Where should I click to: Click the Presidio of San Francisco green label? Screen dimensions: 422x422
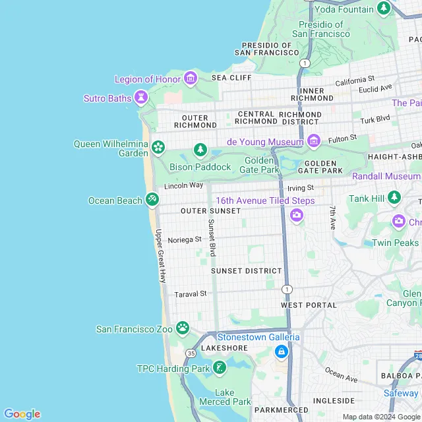click(x=321, y=29)
